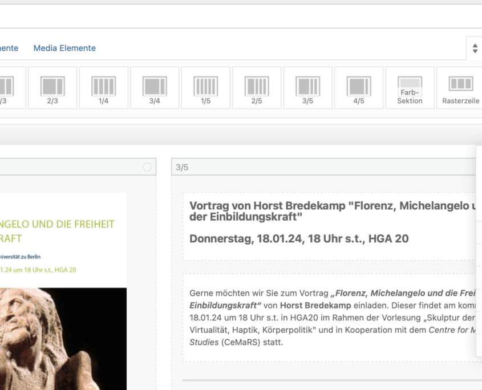Screen dimensions: 482x390
Task: Toggle the element panel expand arrows
Action: [x=475, y=48]
